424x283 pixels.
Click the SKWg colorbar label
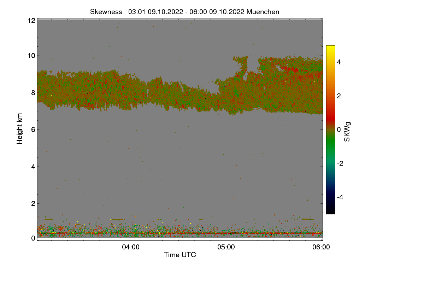coord(347,132)
